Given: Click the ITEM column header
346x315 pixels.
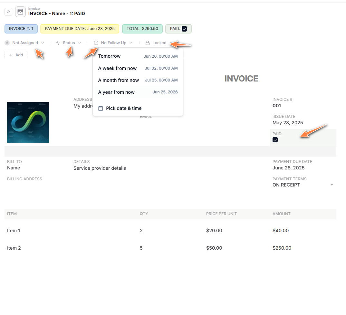Looking at the screenshot, I should point(12,214).
